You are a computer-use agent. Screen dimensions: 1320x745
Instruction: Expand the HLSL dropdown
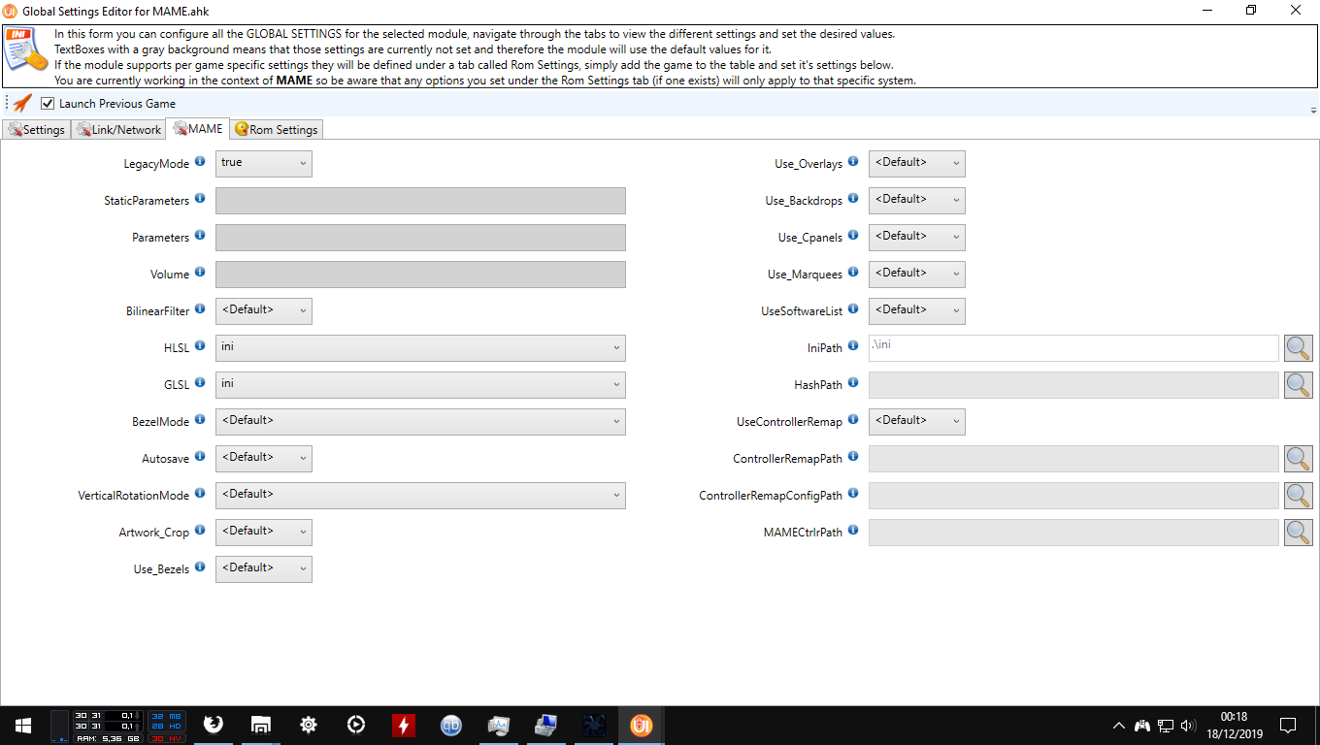coord(420,348)
